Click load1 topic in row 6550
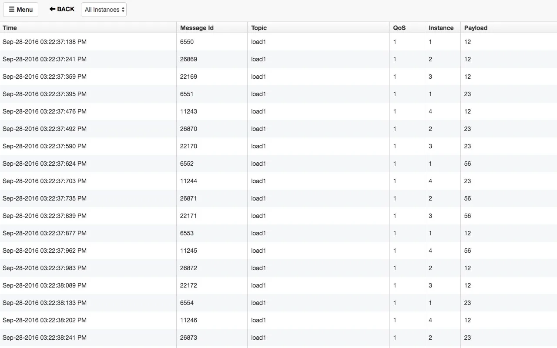 pyautogui.click(x=258, y=42)
